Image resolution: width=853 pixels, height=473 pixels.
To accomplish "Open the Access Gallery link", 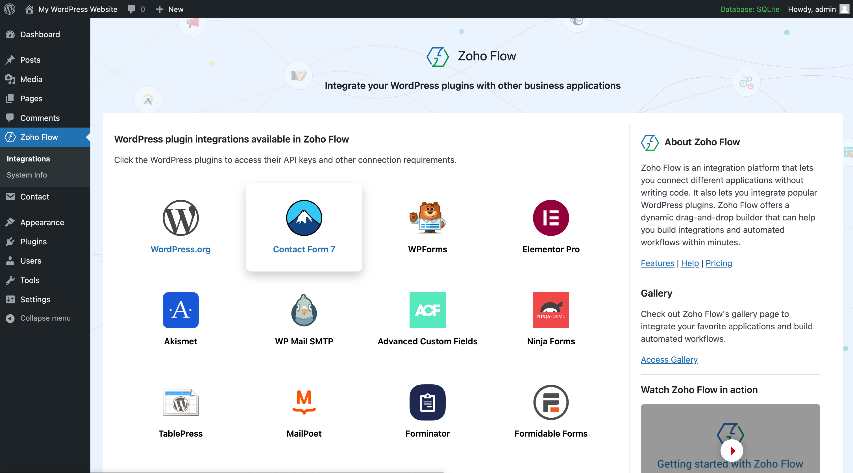I will (669, 360).
